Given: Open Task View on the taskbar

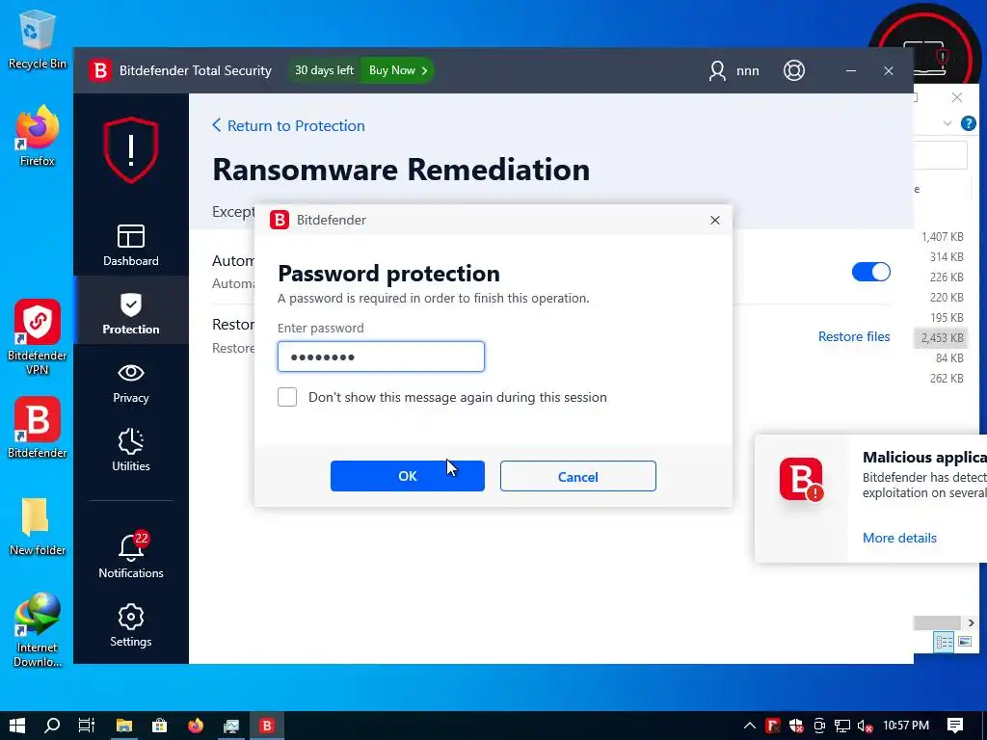Looking at the screenshot, I should click(86, 726).
